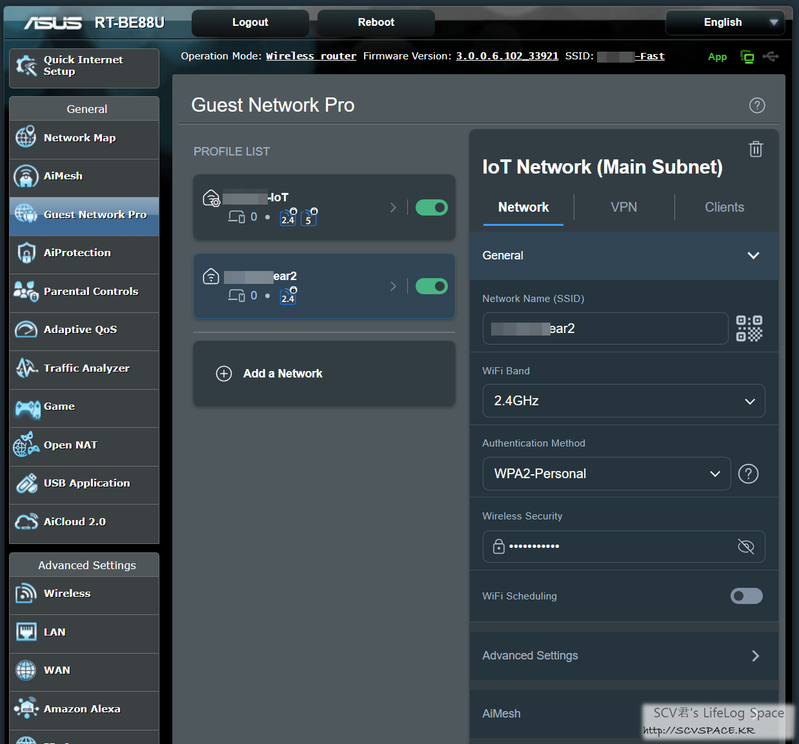Viewport: 799px width, 744px height.
Task: Click the AiMesh row in the profile panel
Action: [x=623, y=714]
